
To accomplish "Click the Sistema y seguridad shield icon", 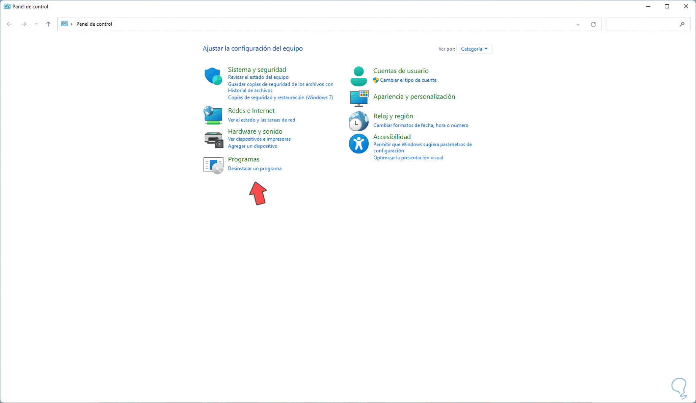I will (x=213, y=76).
